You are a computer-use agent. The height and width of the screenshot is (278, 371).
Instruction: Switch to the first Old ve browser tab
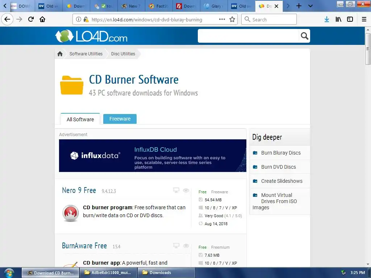point(49,6)
